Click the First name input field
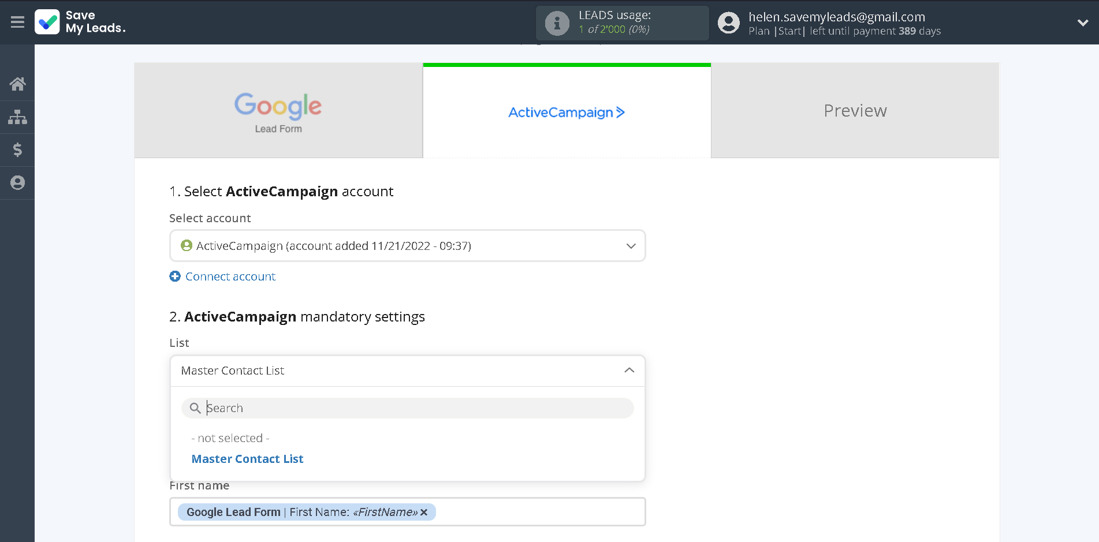Image resolution: width=1099 pixels, height=542 pixels. tap(408, 512)
